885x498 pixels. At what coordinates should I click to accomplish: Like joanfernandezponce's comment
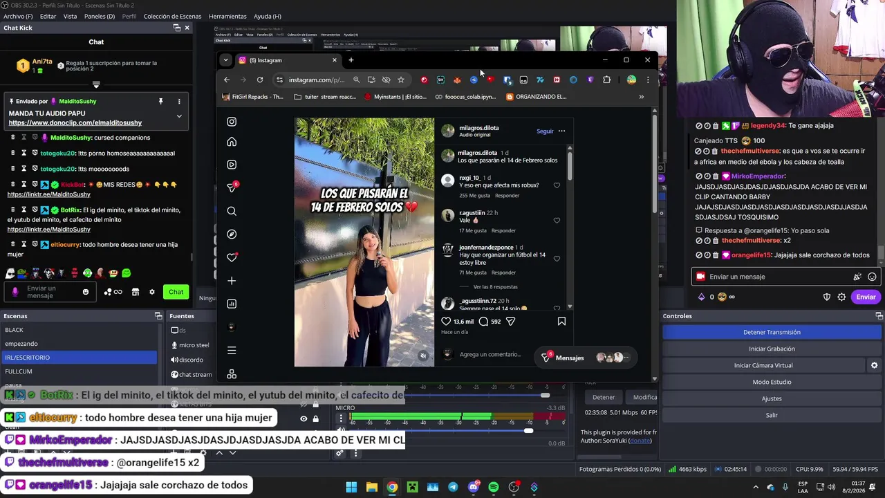click(x=557, y=259)
